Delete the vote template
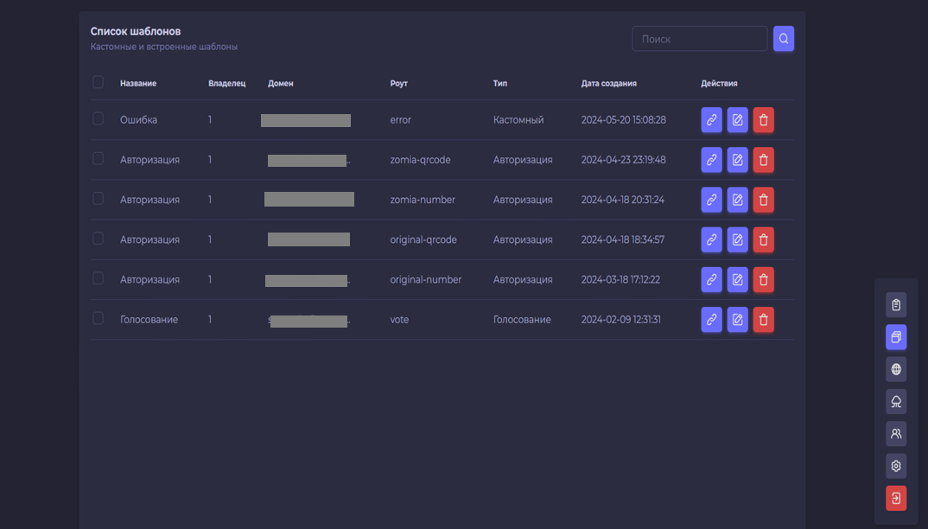928x529 pixels. [x=763, y=320]
